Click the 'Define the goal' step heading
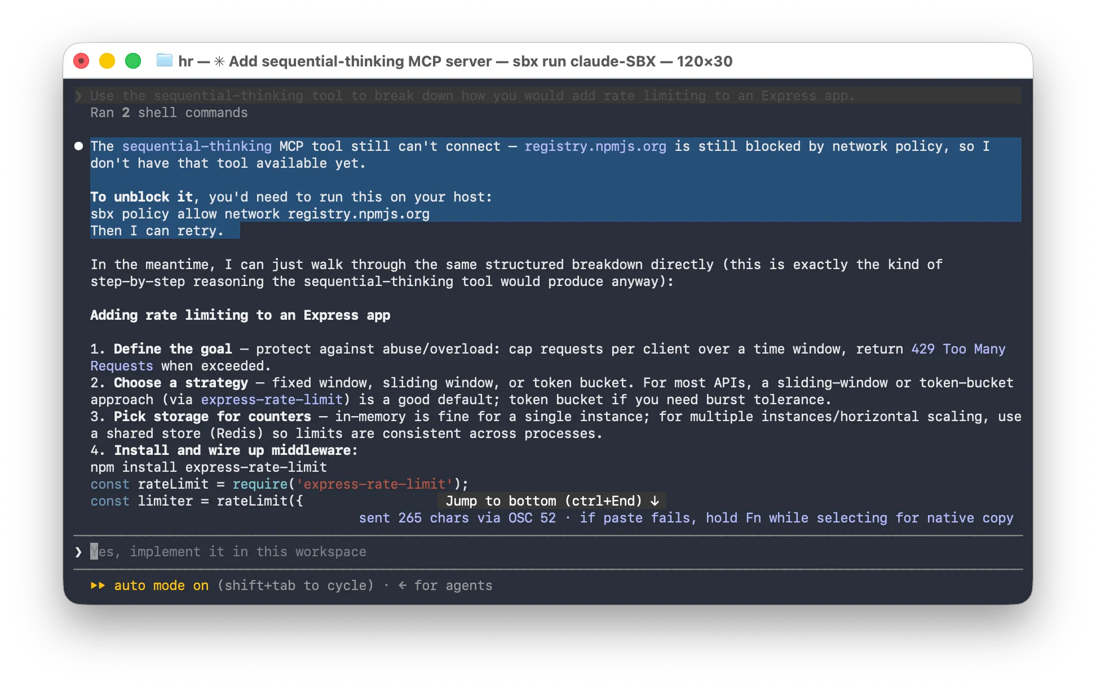Image resolution: width=1096 pixels, height=688 pixels. pyautogui.click(x=173, y=349)
